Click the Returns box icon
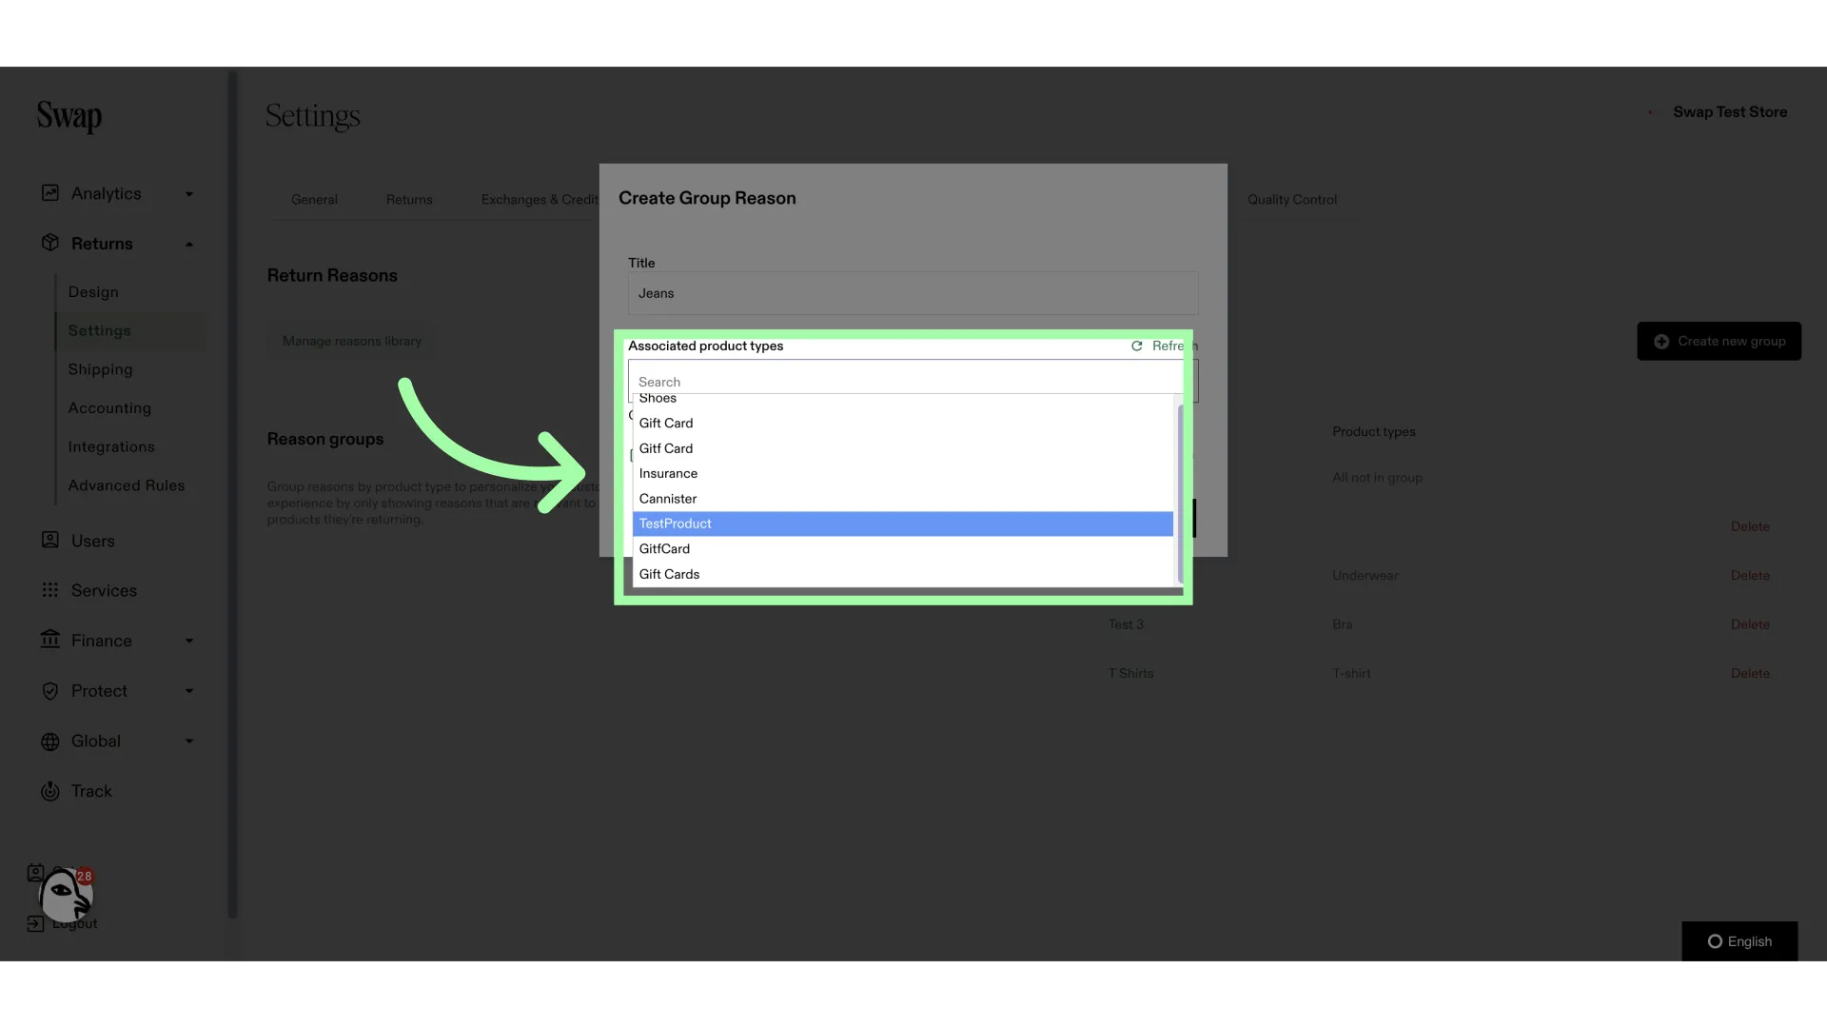The height and width of the screenshot is (1028, 1827). [x=50, y=243]
